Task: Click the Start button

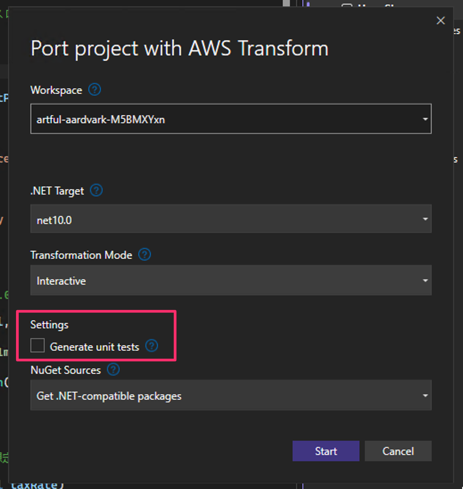Action: click(326, 451)
